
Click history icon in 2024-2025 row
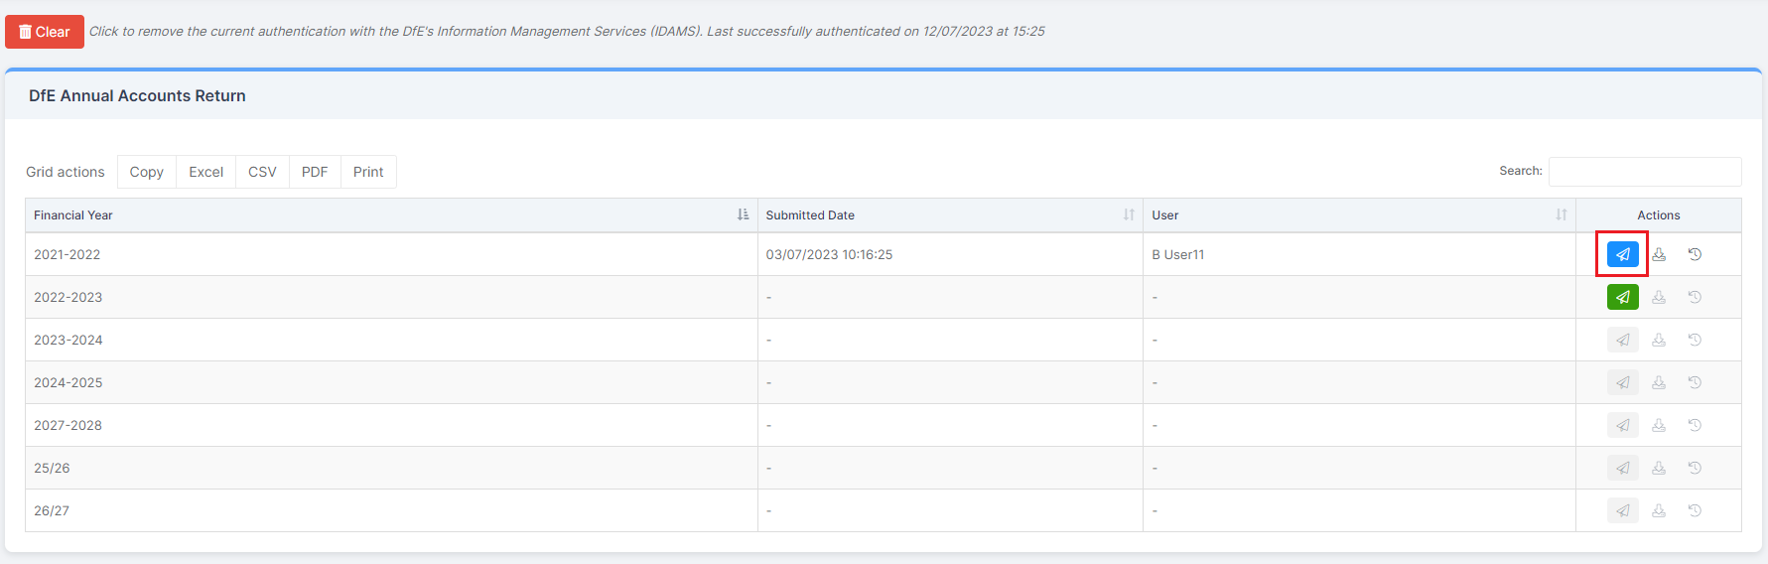tap(1695, 382)
